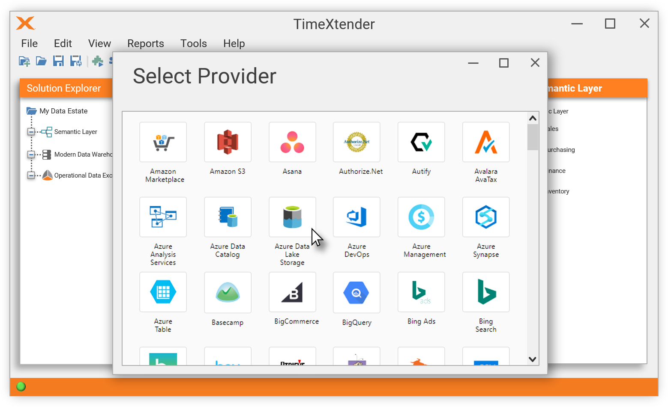Expand the Modern Data Warehouse node
The image size is (668, 407).
30,154
